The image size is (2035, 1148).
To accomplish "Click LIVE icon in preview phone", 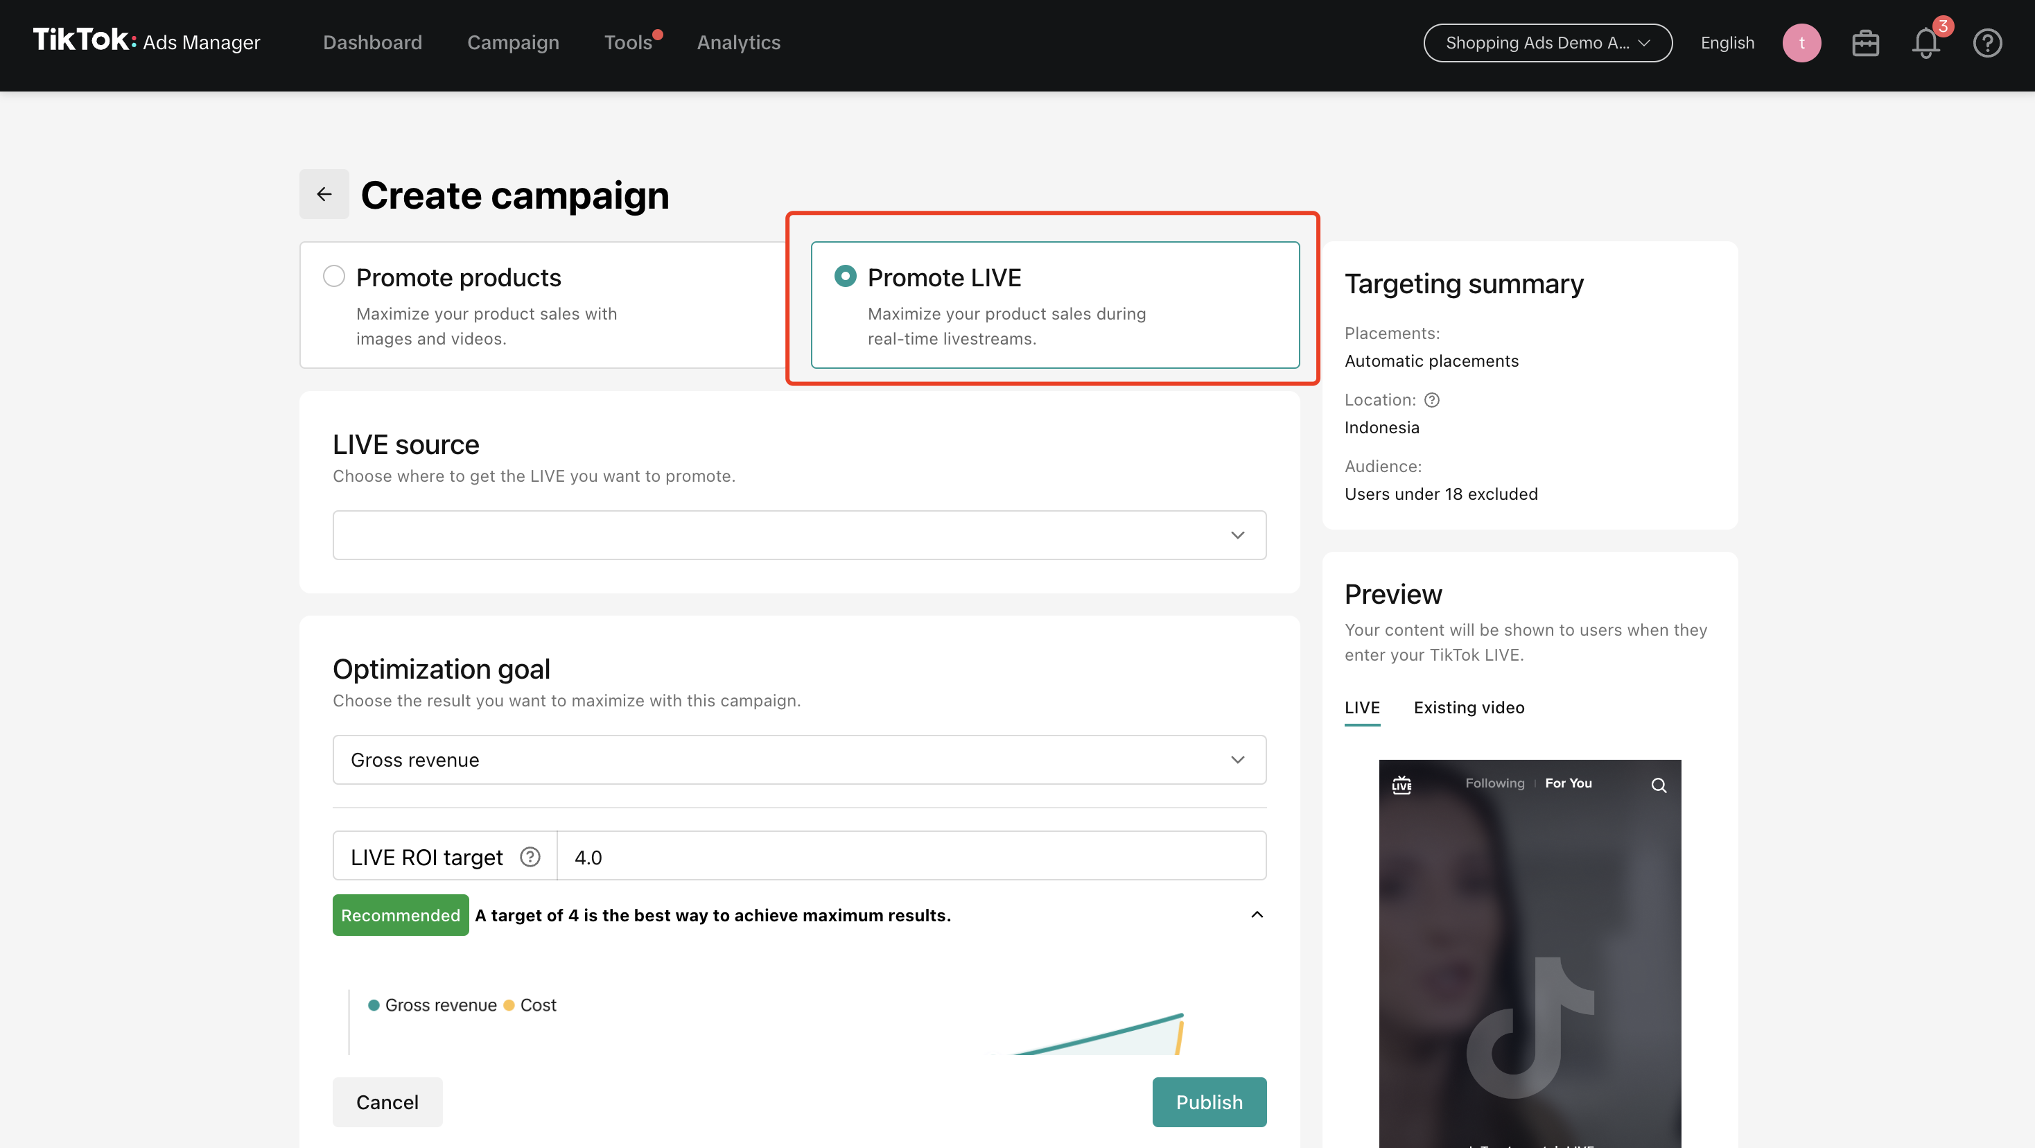I will tap(1401, 785).
